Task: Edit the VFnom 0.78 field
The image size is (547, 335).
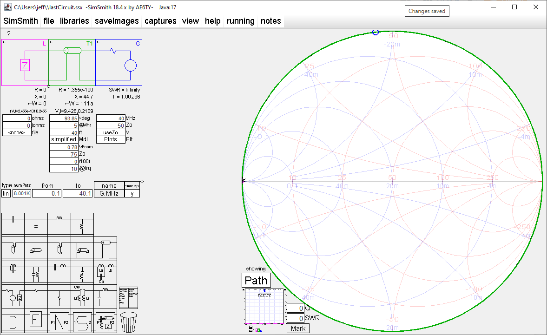Action: point(64,147)
